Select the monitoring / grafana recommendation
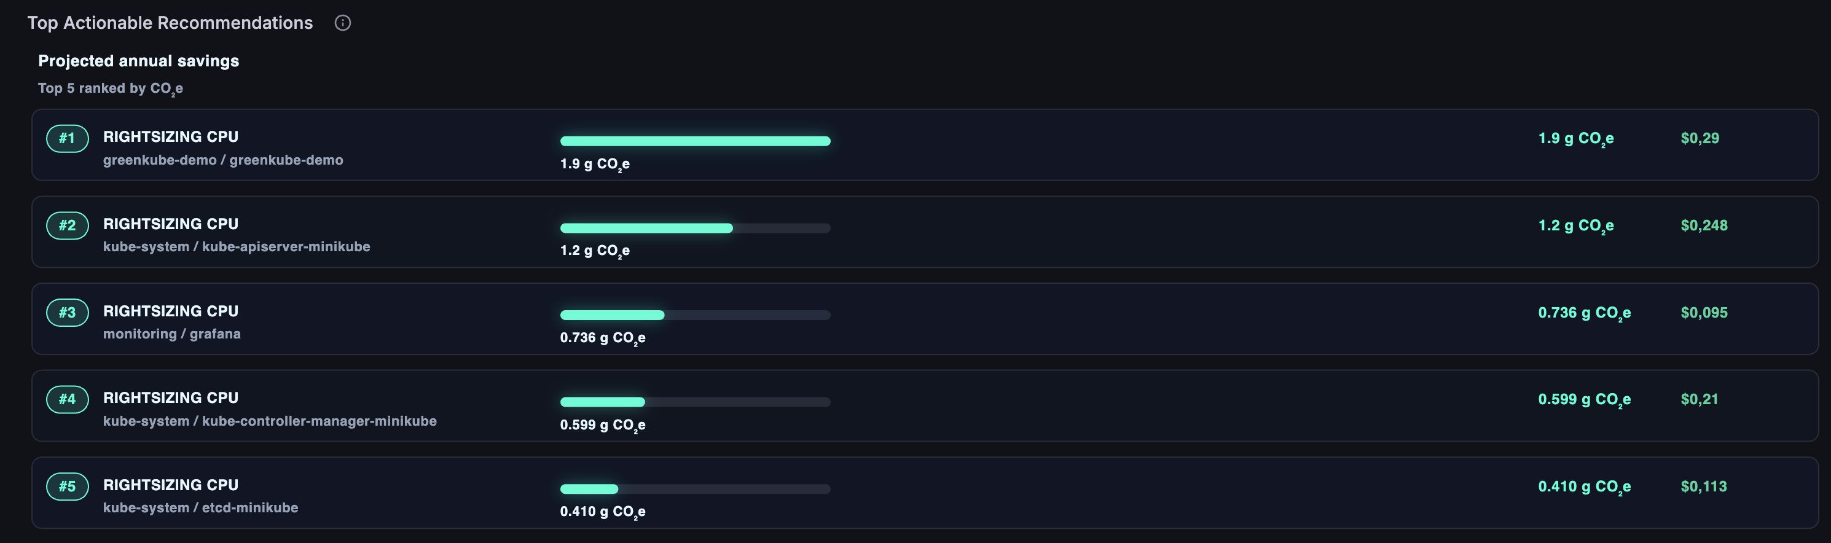This screenshot has width=1831, height=543. [x=925, y=319]
